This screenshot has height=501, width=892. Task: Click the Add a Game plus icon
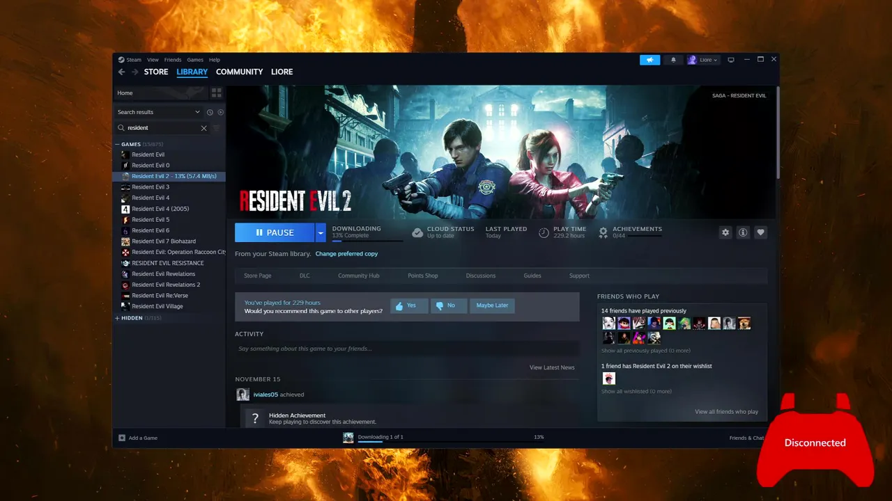122,438
